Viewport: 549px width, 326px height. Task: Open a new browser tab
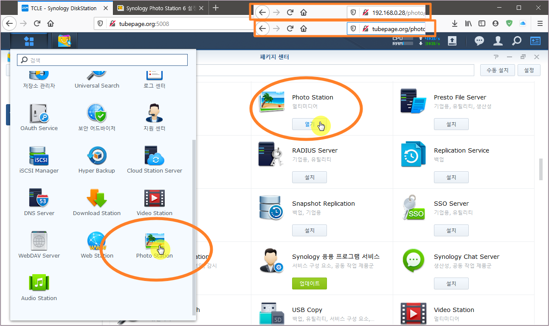(216, 8)
